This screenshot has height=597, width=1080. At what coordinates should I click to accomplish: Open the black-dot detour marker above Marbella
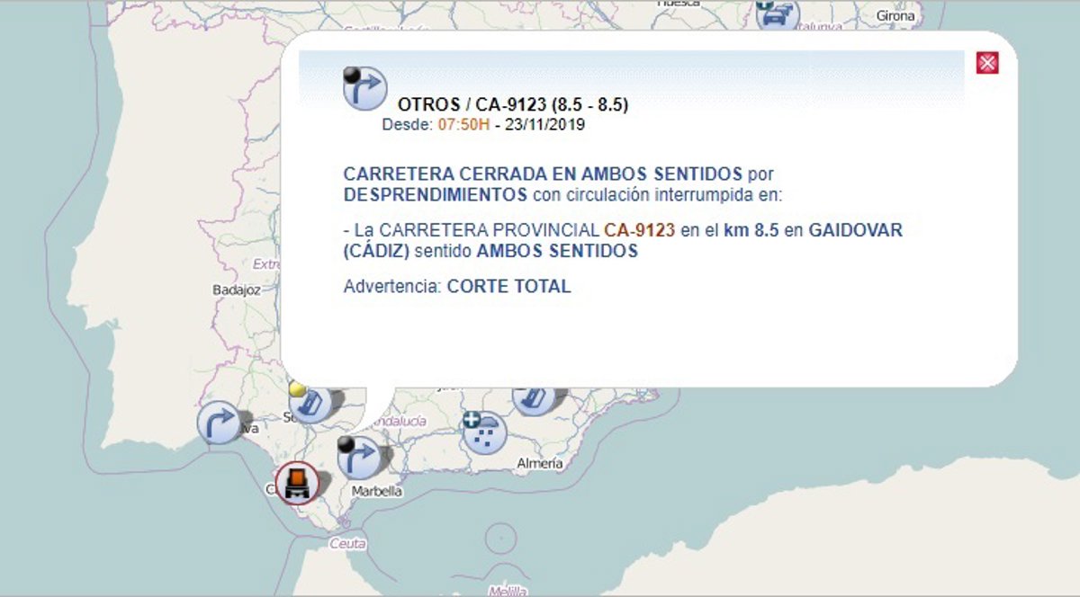point(358,457)
